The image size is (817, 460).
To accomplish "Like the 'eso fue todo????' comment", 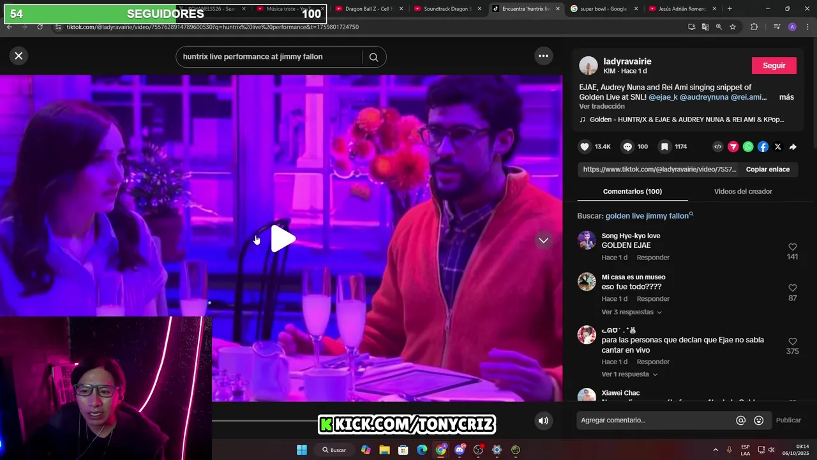I will pos(792,288).
